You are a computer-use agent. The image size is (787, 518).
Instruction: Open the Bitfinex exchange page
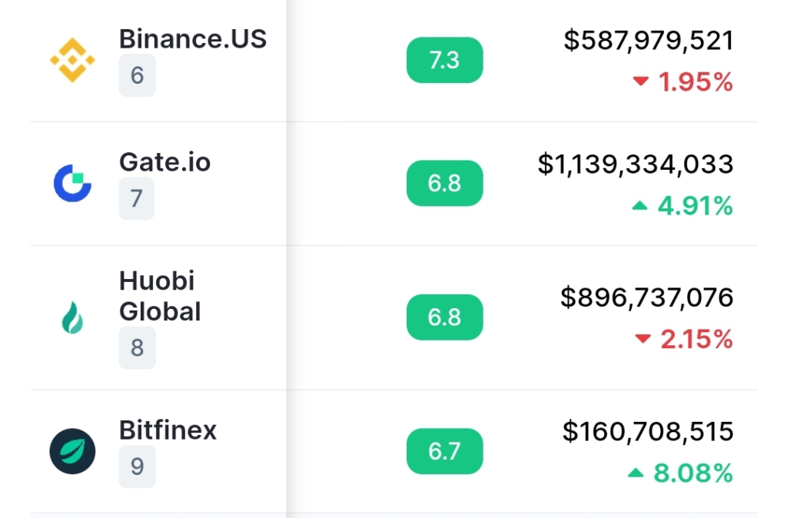[168, 430]
